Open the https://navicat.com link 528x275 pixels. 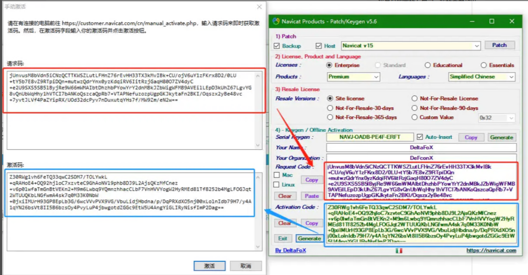[491, 250]
